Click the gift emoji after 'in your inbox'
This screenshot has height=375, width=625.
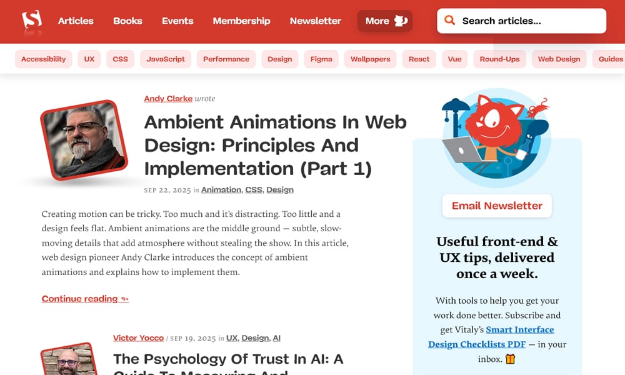pos(510,359)
